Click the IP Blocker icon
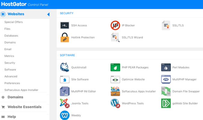 pyautogui.click(x=115, y=25)
